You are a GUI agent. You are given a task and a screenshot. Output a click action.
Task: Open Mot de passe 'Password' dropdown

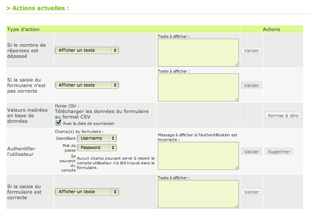pyautogui.click(x=97, y=147)
